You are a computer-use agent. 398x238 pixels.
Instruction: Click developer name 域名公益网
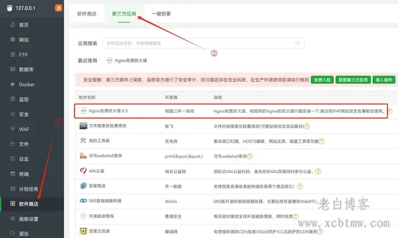[x=175, y=171]
